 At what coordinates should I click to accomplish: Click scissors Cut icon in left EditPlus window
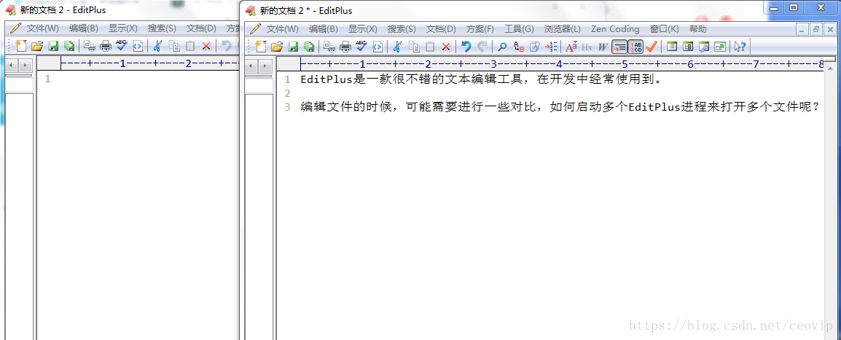(157, 46)
